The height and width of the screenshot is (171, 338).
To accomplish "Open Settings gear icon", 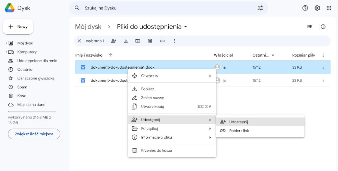I will [x=317, y=8].
